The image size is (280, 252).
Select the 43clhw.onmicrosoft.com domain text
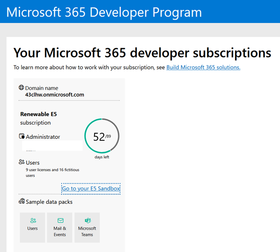[54, 94]
